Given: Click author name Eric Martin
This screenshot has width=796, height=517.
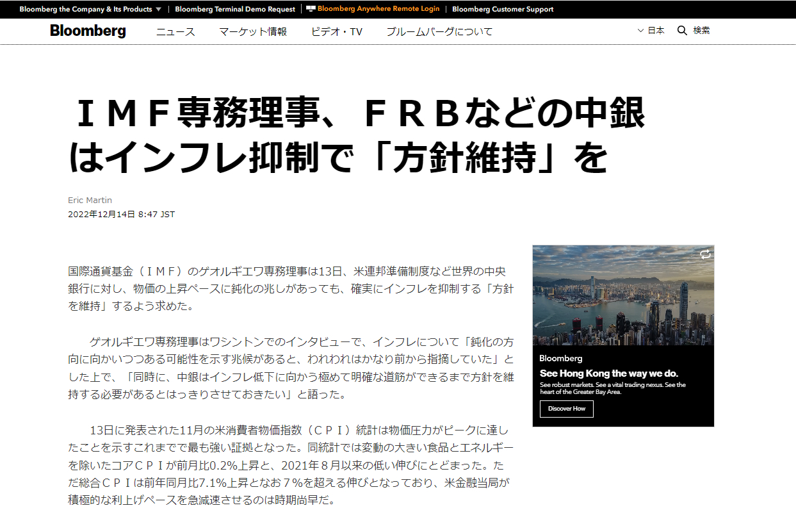Looking at the screenshot, I should pyautogui.click(x=90, y=201).
